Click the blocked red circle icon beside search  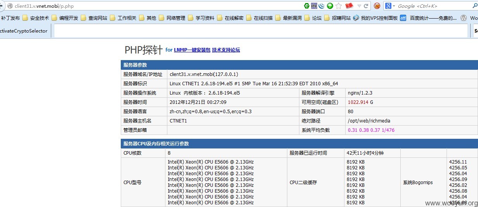tap(377, 6)
